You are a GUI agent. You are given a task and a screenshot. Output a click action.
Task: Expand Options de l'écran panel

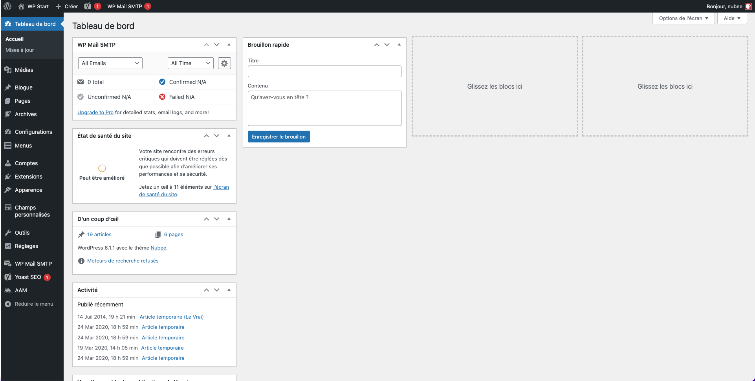[x=683, y=18]
